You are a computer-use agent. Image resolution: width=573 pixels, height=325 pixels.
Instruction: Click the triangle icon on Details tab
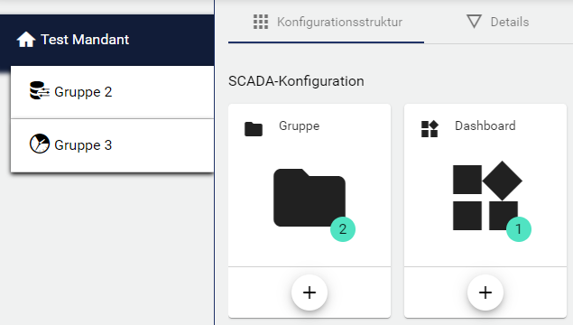[x=474, y=22]
